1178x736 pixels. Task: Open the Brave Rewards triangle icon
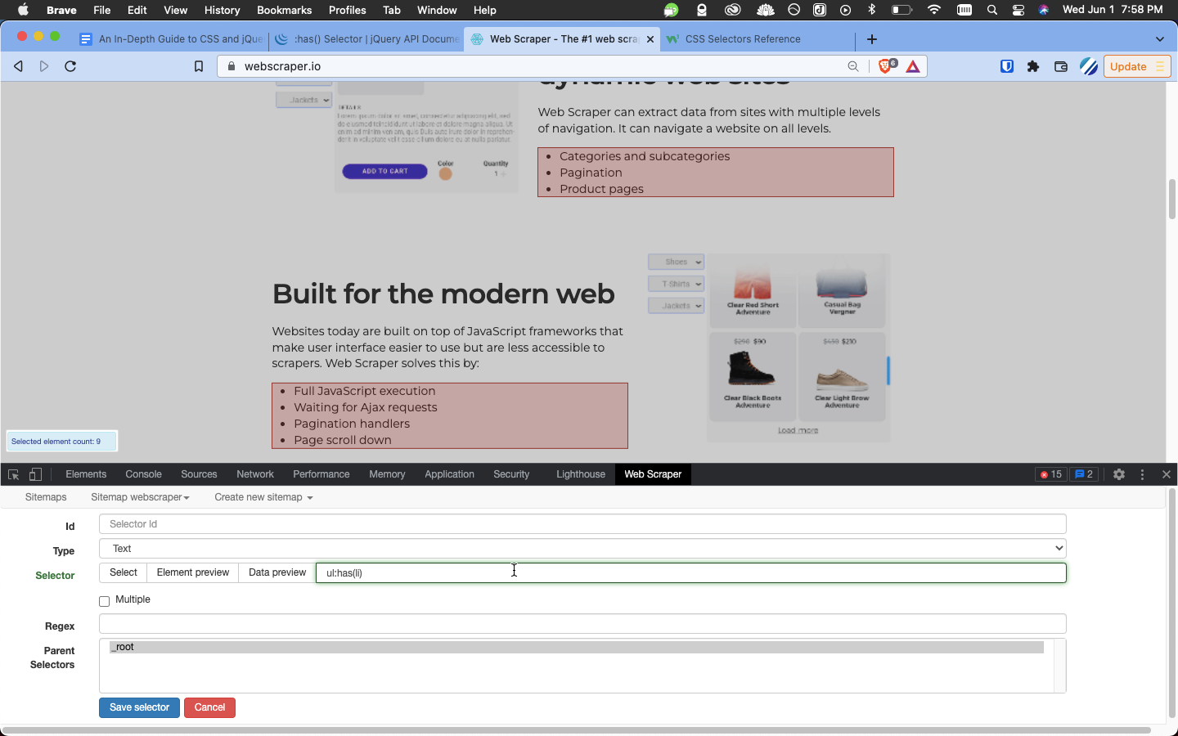tap(911, 66)
